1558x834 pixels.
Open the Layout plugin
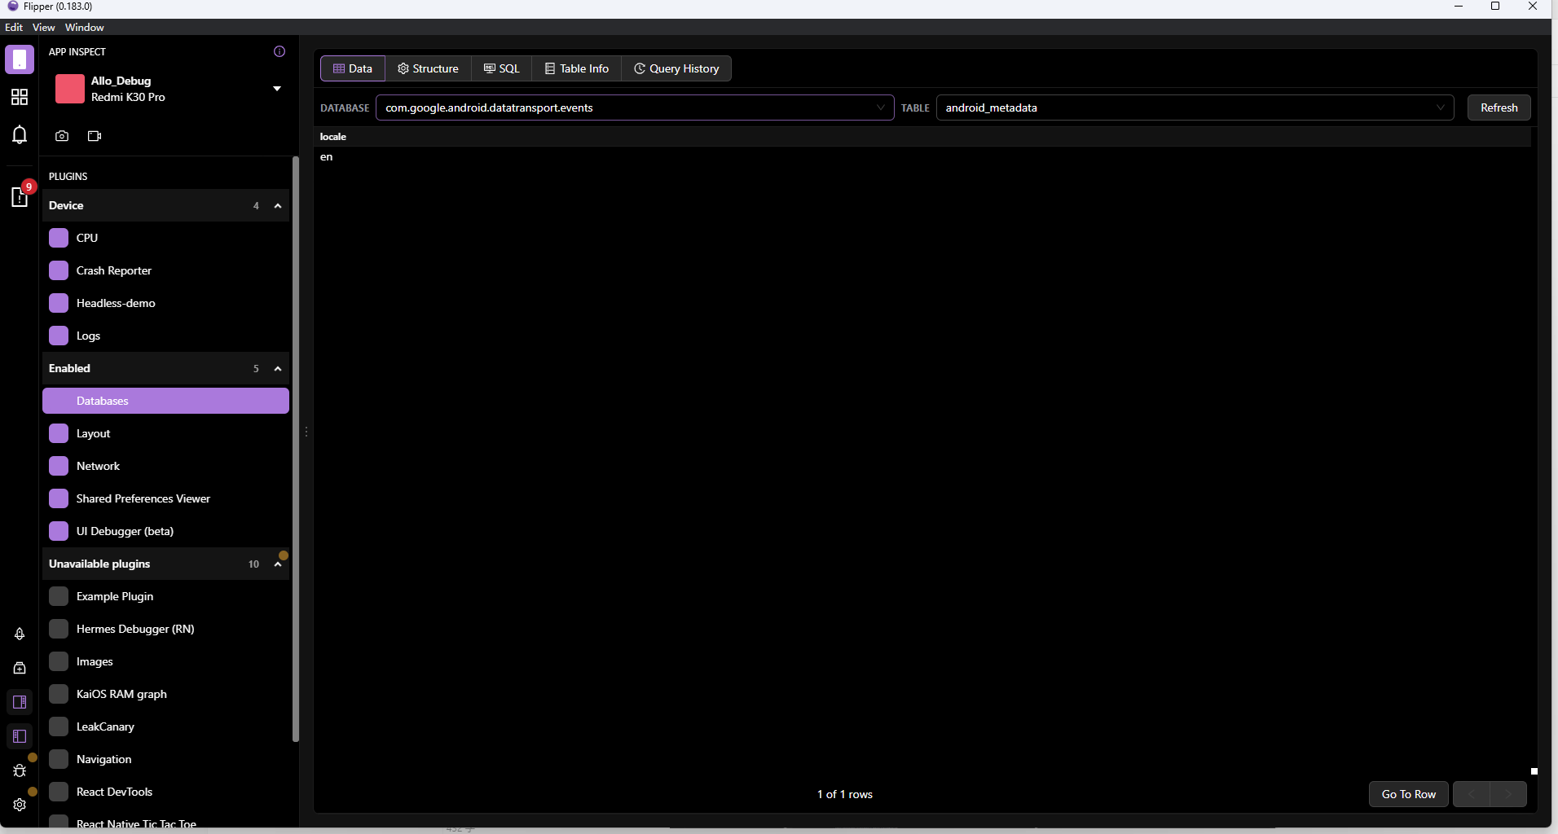[x=166, y=433]
